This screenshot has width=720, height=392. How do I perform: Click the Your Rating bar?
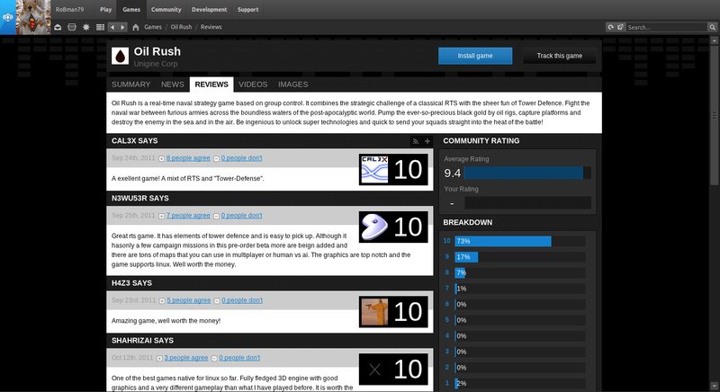coord(527,203)
